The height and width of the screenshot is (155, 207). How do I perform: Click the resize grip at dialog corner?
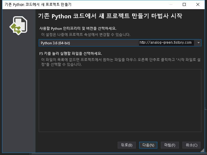point(203,151)
